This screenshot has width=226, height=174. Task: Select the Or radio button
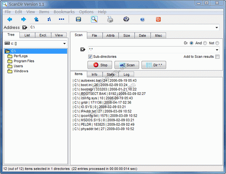click(191, 43)
